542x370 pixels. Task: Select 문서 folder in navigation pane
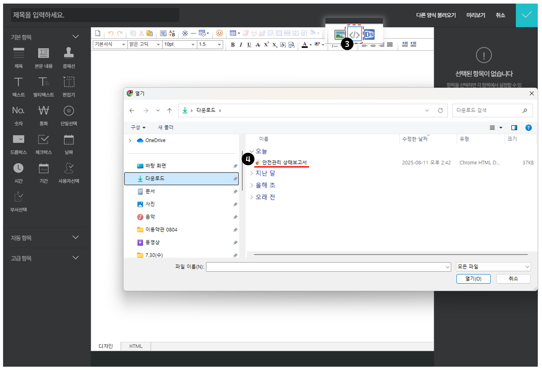pos(150,191)
